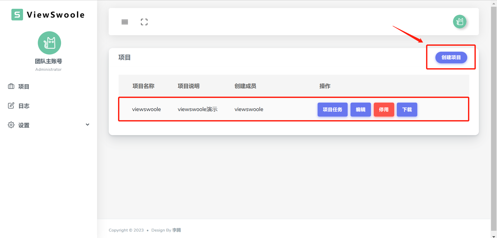Click the Copyright © 2023 footer text

point(126,230)
